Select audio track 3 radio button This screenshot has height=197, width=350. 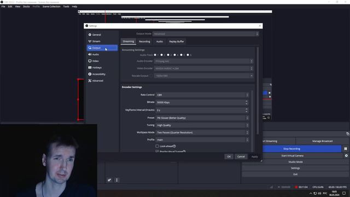[x=168, y=55]
